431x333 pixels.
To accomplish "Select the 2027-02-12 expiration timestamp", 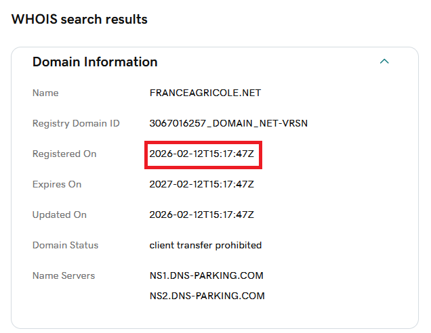I will [202, 184].
